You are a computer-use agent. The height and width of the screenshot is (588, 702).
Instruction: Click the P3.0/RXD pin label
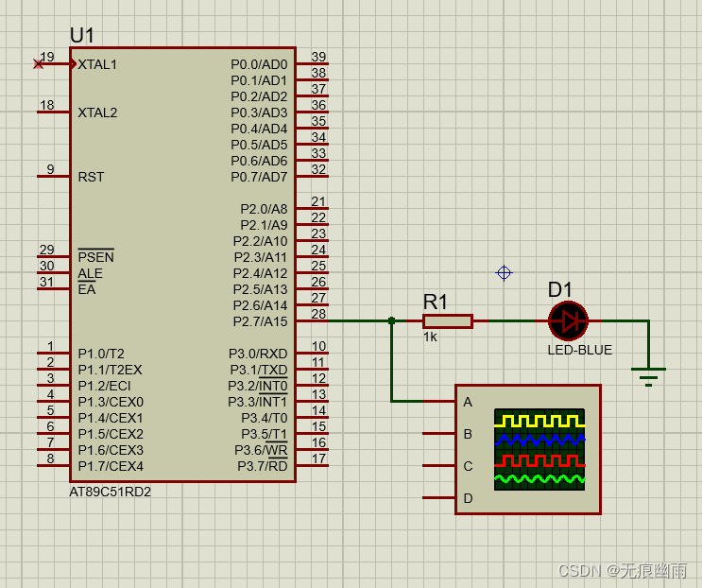coord(258,354)
